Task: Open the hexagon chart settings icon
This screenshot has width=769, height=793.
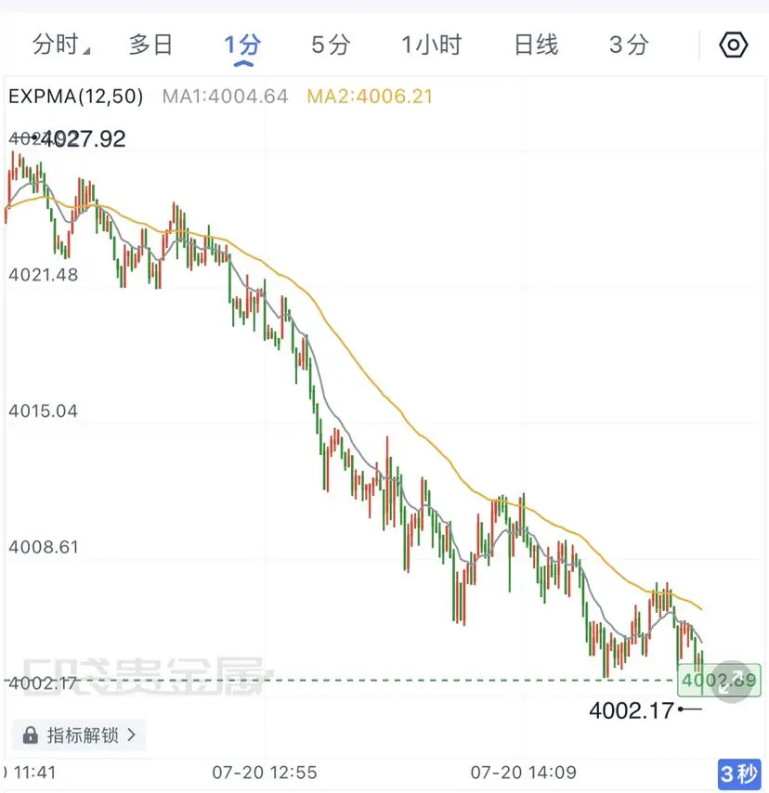Action: (x=733, y=45)
